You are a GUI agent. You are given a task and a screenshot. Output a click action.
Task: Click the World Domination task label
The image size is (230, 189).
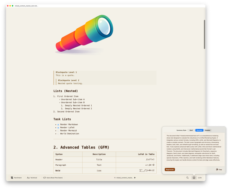(69, 133)
